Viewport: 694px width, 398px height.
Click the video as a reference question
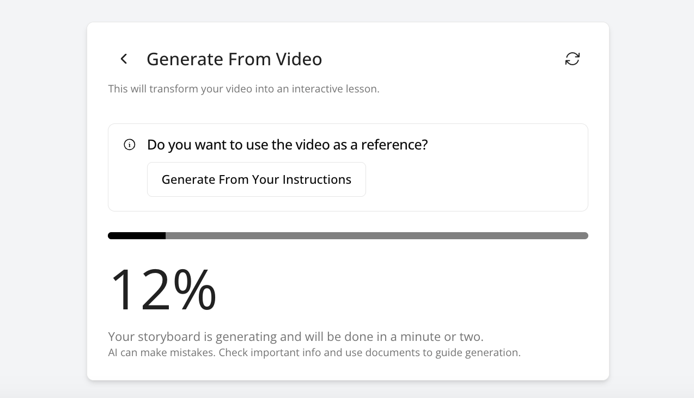click(x=287, y=145)
